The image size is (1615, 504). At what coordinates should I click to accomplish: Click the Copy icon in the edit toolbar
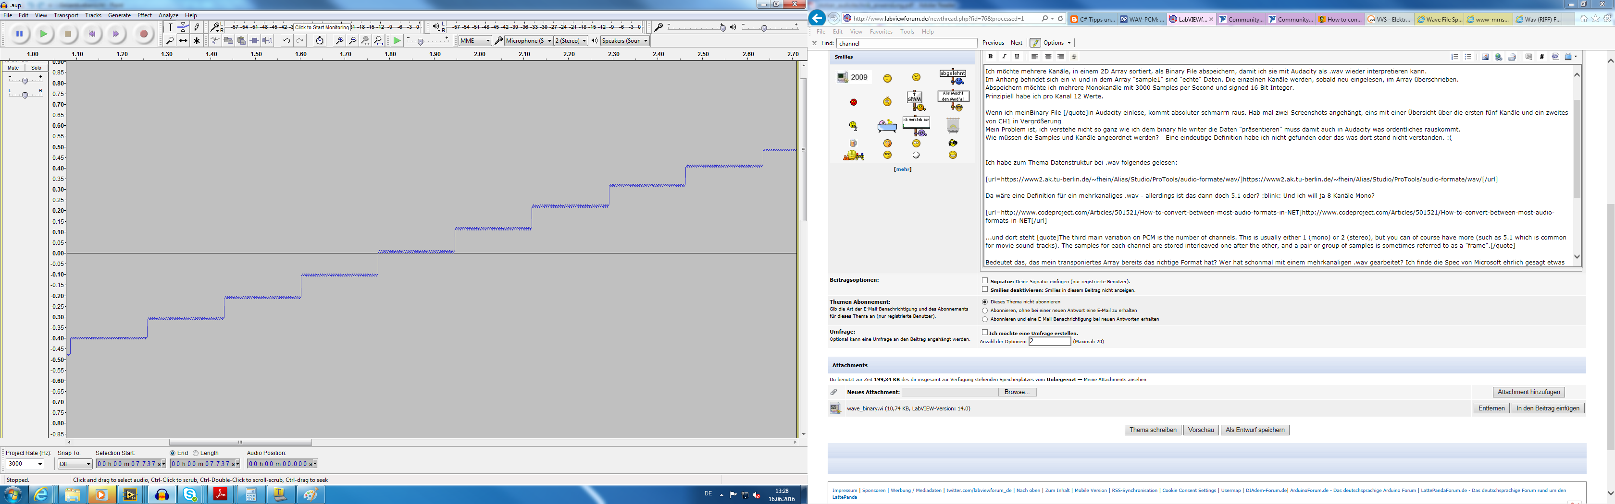pos(228,41)
